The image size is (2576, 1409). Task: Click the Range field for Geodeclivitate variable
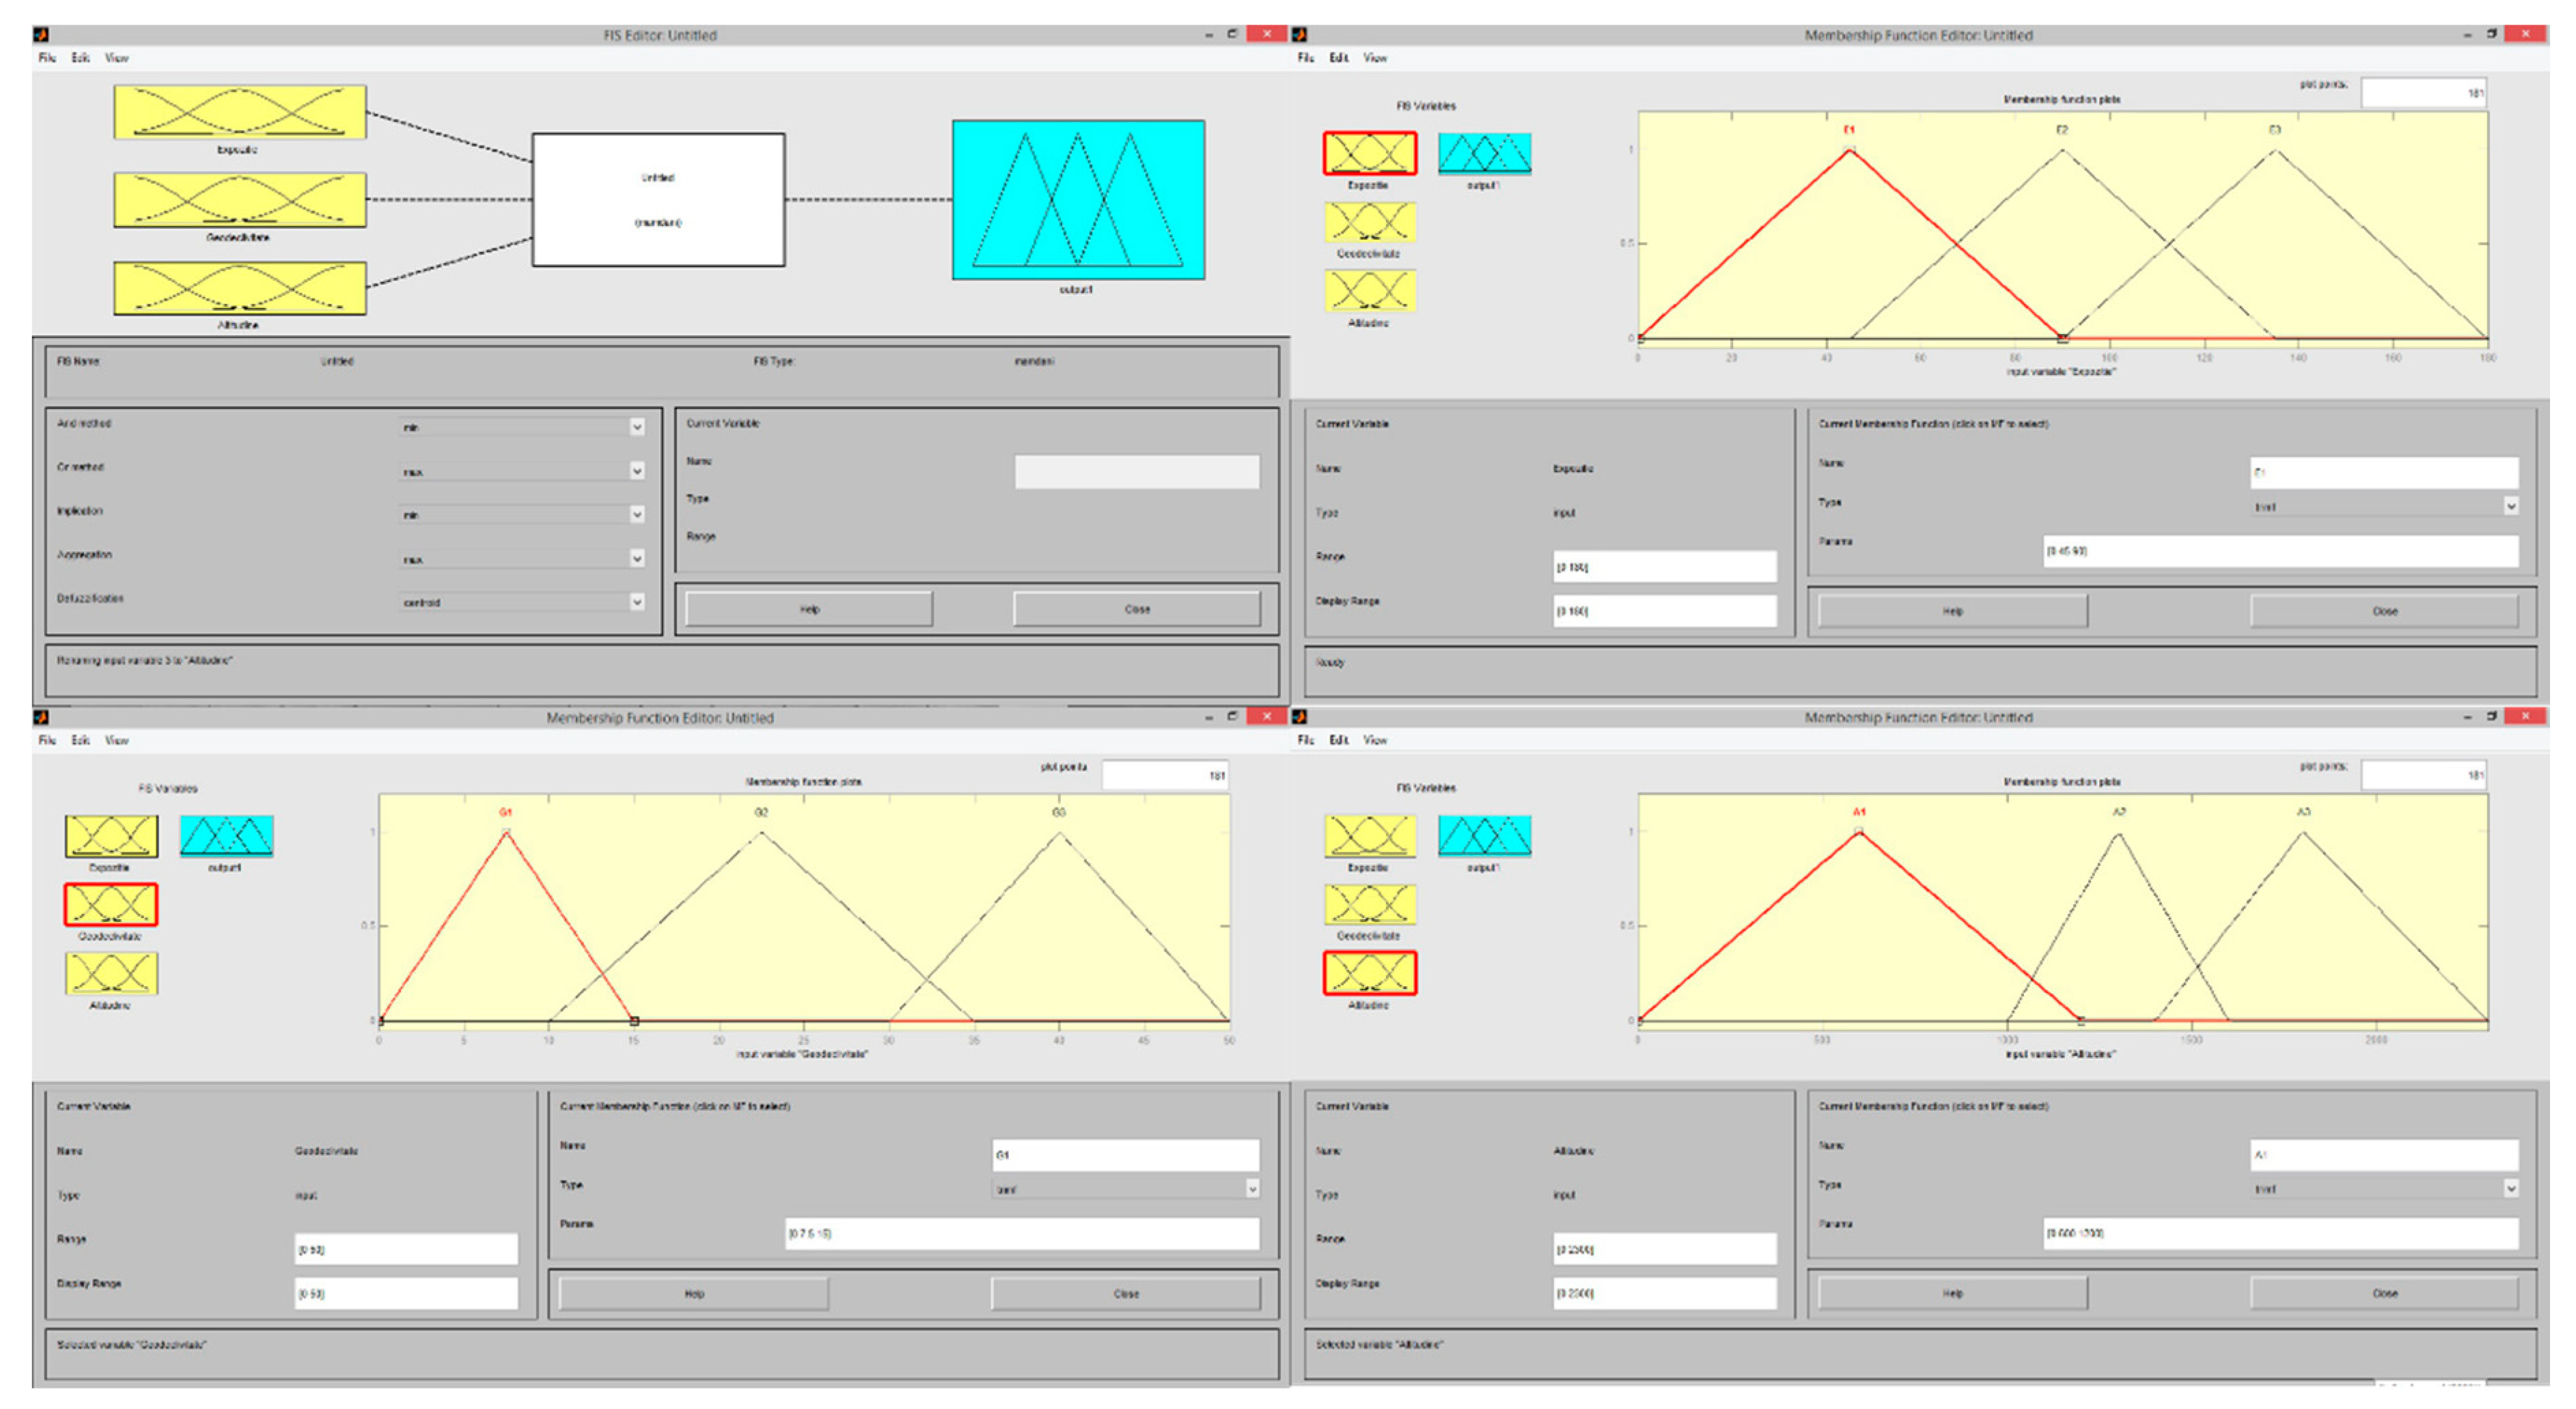point(405,1249)
